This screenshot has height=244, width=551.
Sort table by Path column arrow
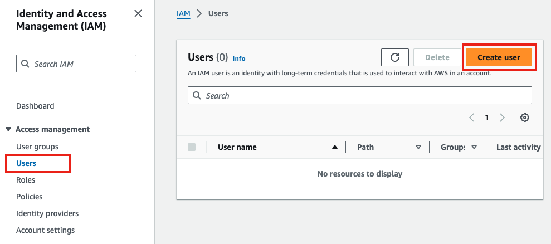pos(418,147)
